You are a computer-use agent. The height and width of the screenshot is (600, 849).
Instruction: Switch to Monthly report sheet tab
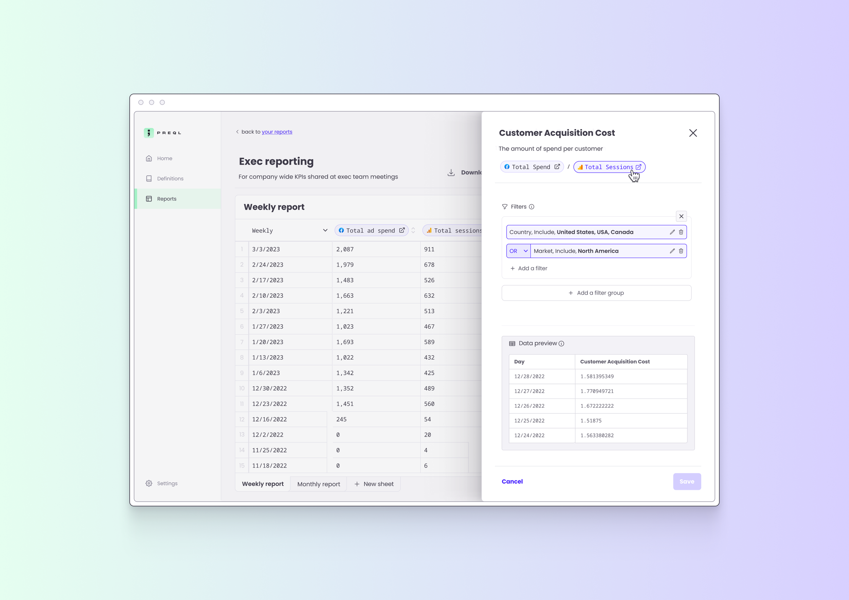click(319, 484)
